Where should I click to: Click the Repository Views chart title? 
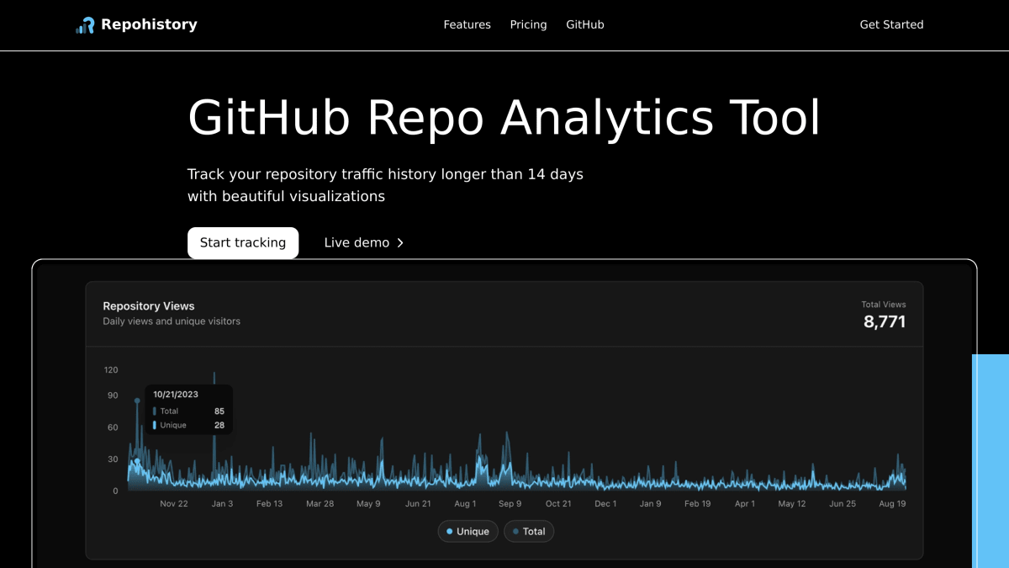tap(149, 306)
